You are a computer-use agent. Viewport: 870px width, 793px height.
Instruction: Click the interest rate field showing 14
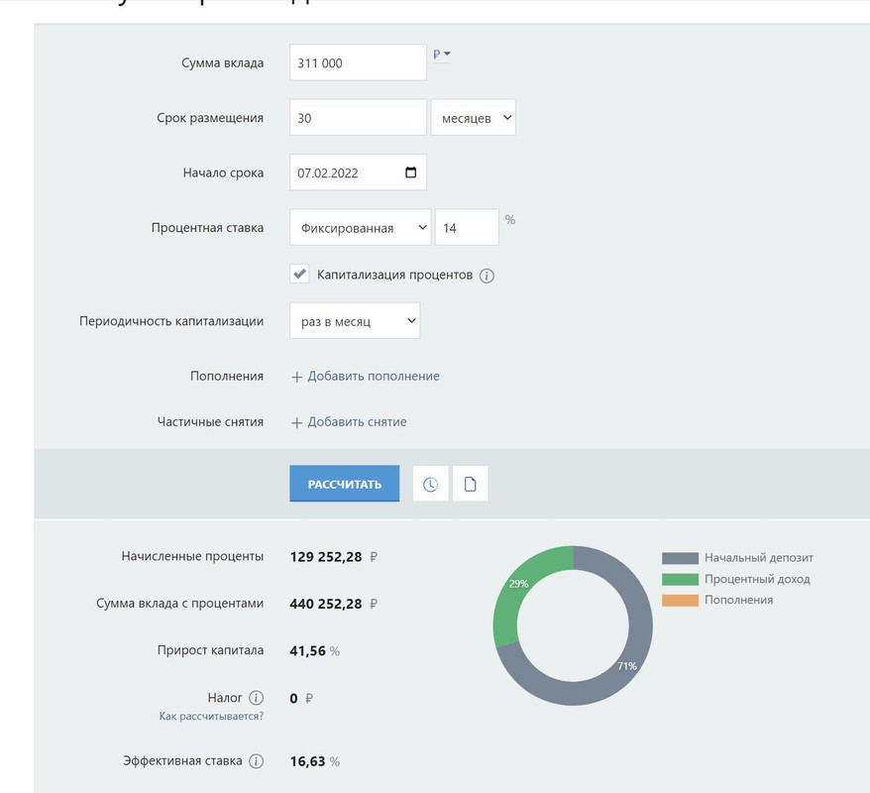pyautogui.click(x=467, y=228)
